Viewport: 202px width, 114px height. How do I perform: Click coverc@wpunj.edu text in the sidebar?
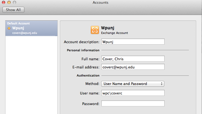click(25, 33)
